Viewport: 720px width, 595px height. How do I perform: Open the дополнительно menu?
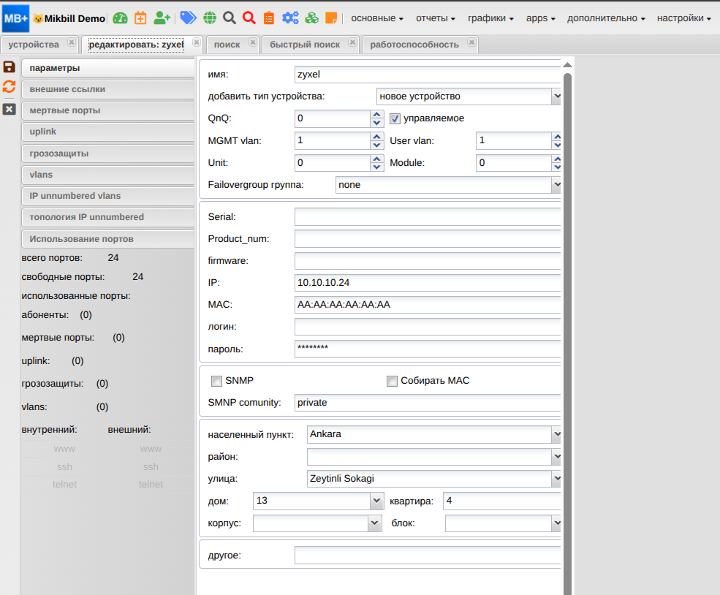606,18
